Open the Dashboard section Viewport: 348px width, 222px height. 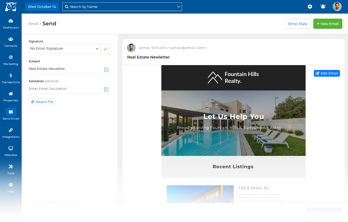[11, 24]
